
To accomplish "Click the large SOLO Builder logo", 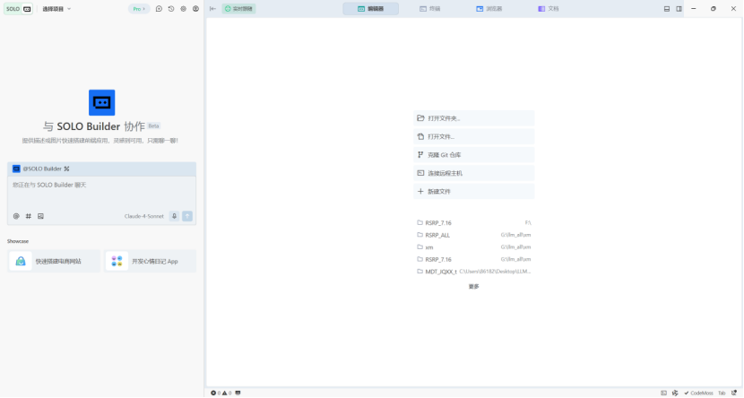I will tap(102, 102).
